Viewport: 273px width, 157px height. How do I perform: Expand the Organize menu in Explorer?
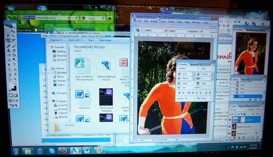56,40
